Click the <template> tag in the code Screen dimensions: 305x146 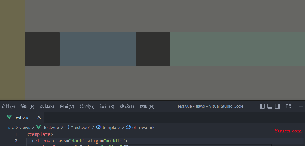[40, 134]
